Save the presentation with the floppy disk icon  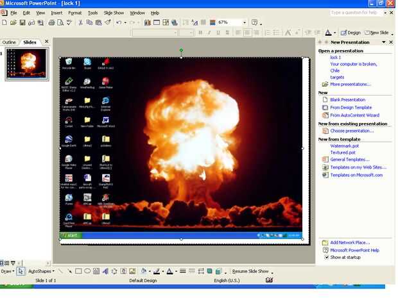[x=22, y=22]
